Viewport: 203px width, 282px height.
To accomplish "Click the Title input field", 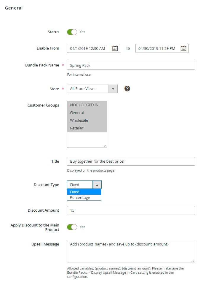I will (x=131, y=161).
